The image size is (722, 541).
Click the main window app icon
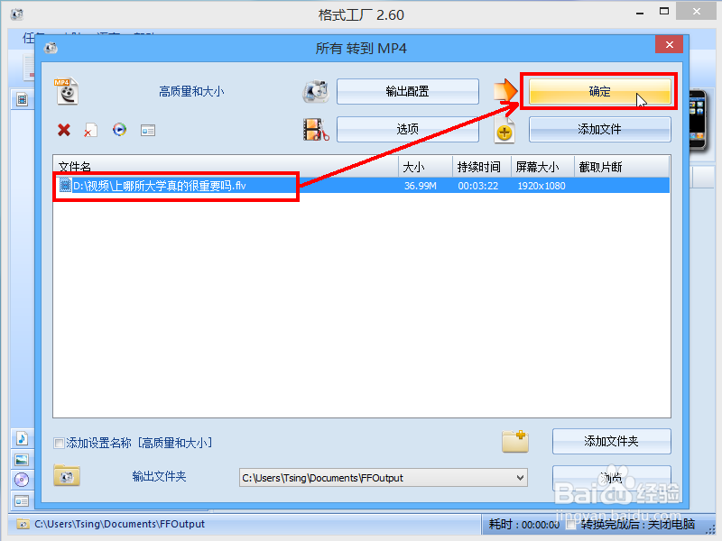[17, 14]
